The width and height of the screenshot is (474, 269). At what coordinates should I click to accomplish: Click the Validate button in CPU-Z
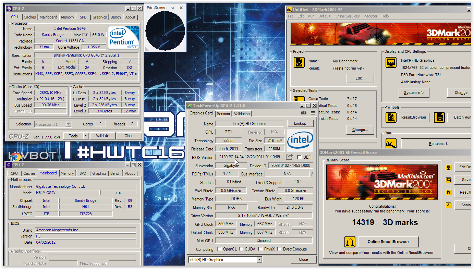(x=102, y=136)
